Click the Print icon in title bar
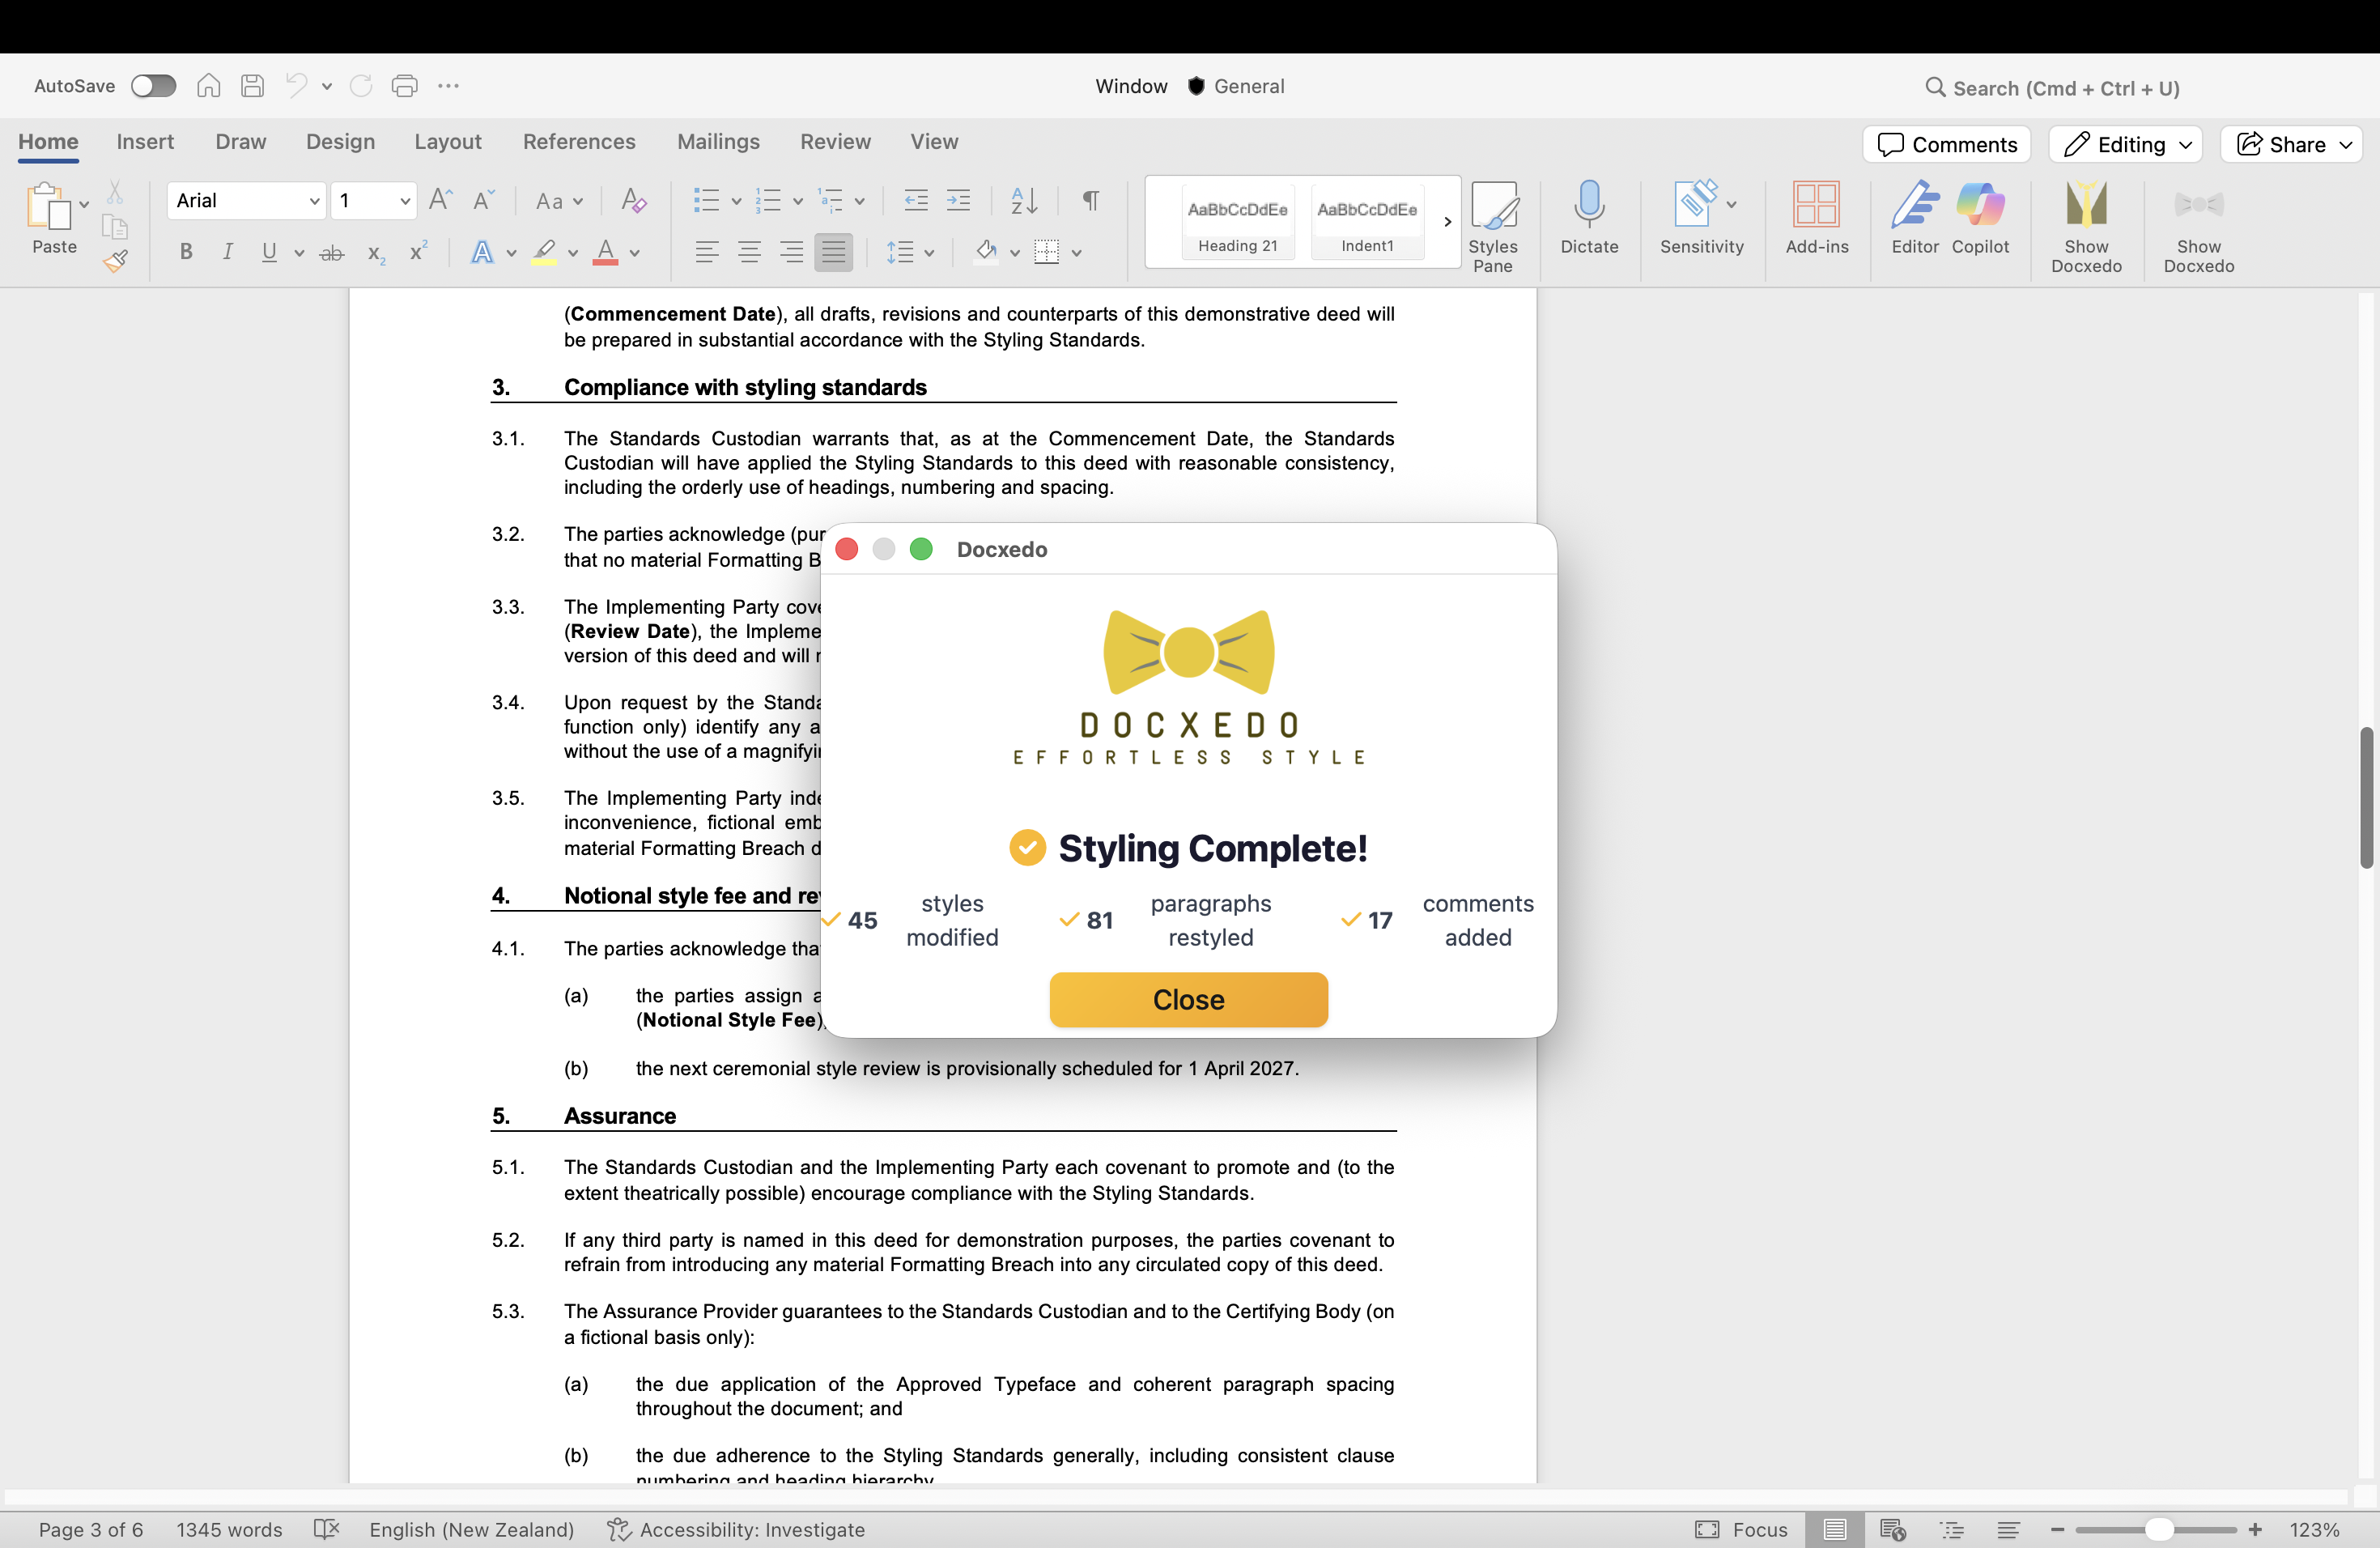 pyautogui.click(x=405, y=86)
